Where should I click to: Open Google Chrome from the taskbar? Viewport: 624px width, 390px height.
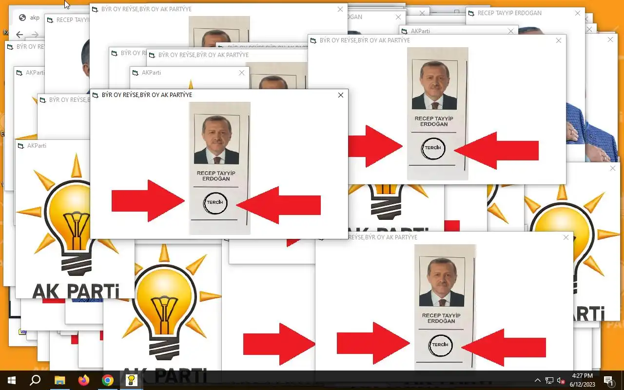point(108,380)
